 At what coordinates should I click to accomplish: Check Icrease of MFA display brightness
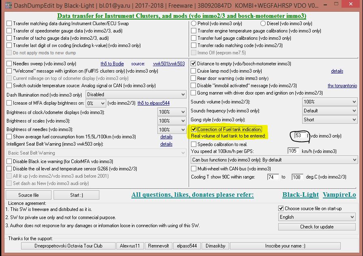[x=9, y=103]
